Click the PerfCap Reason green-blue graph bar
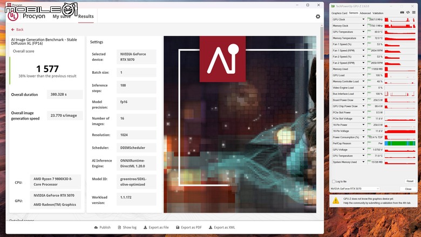This screenshot has height=237, width=421. [x=400, y=143]
